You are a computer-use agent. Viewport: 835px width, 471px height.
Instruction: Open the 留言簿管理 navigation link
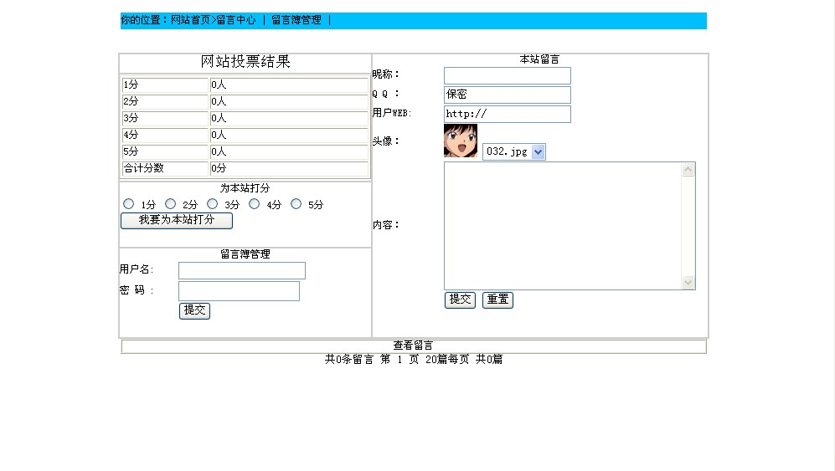point(296,20)
